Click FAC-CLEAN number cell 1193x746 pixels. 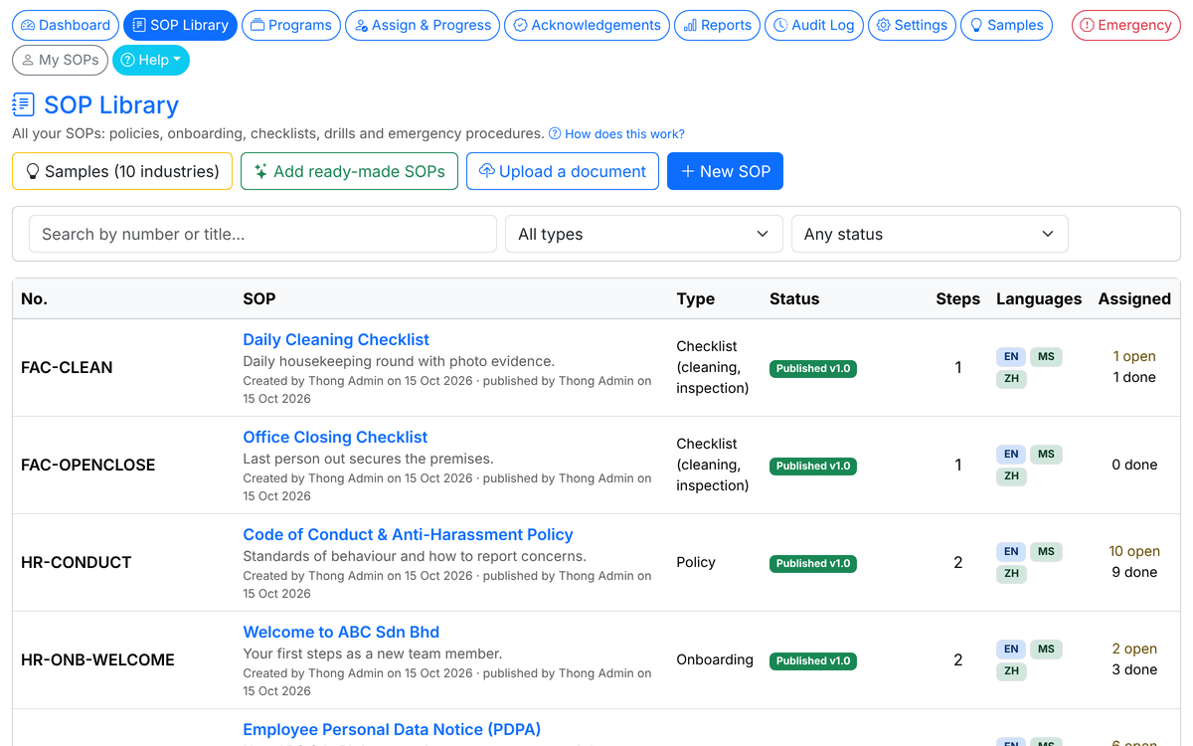tap(67, 367)
